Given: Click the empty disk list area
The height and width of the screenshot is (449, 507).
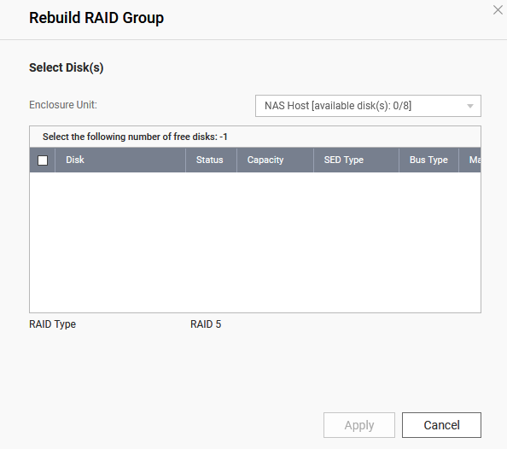Looking at the screenshot, I should (x=255, y=242).
